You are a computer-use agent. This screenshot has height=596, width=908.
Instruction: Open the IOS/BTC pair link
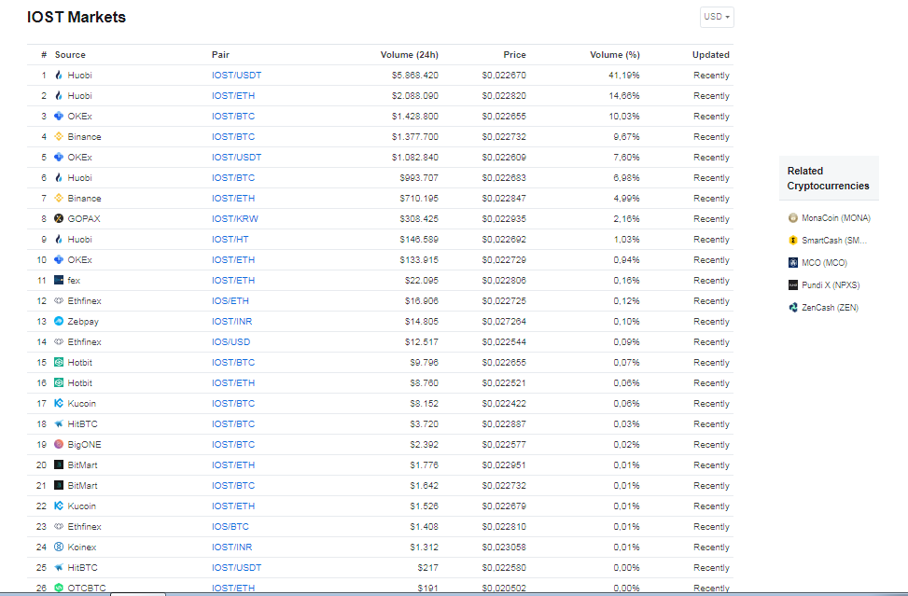230,527
